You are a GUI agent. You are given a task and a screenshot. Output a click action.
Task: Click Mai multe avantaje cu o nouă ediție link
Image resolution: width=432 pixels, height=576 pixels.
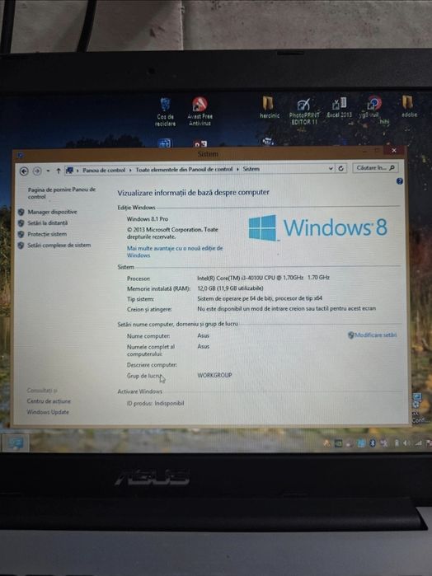click(175, 251)
